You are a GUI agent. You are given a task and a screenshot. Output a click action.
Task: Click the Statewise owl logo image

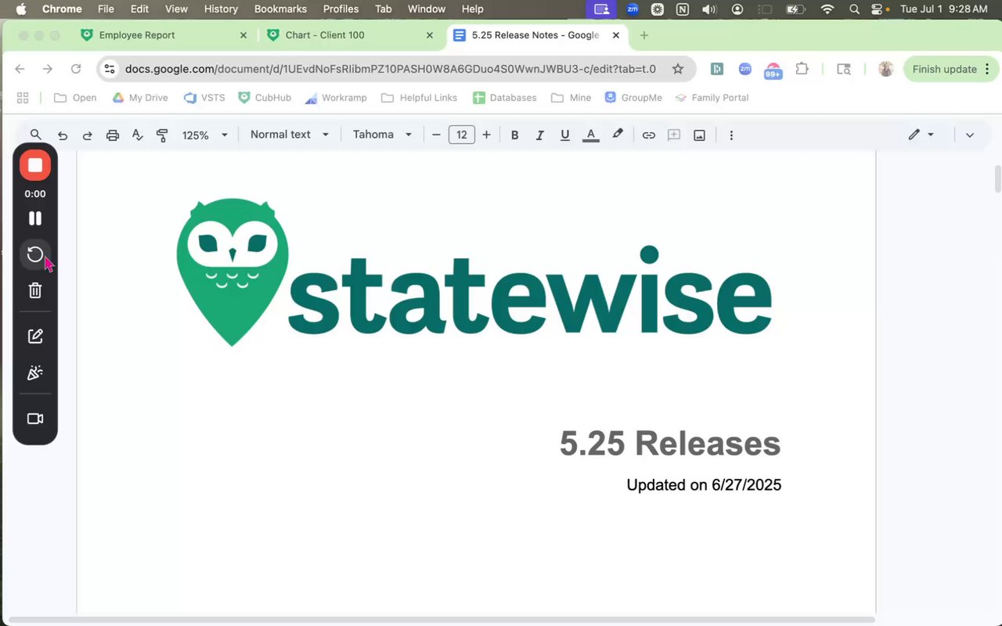pos(474,272)
